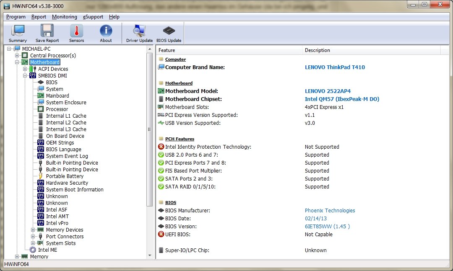Image resolution: width=453 pixels, height=271 pixels.
Task: Select Intel vPro tree item
Action: point(57,223)
